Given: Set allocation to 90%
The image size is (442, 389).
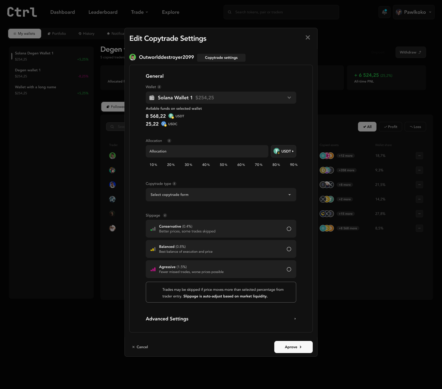Looking at the screenshot, I should (x=294, y=165).
